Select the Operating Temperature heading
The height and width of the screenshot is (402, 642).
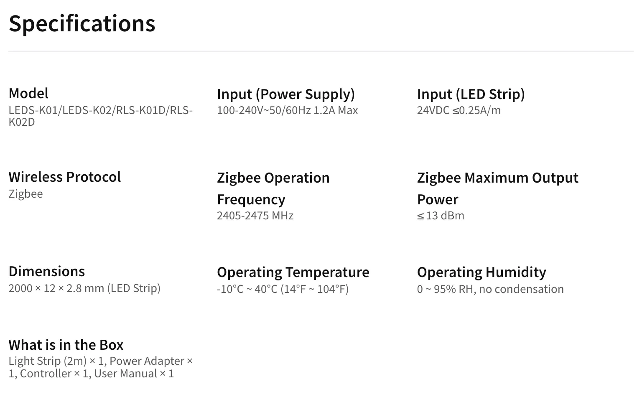point(293,272)
